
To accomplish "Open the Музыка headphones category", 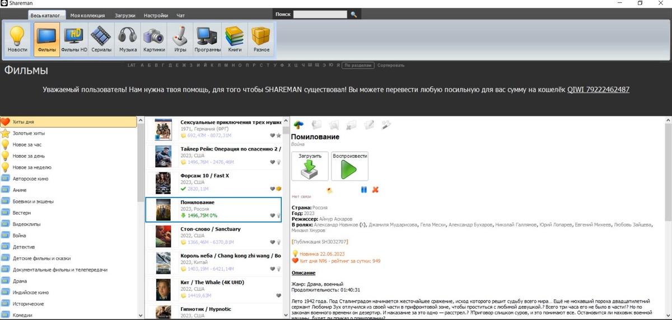I will click(128, 39).
